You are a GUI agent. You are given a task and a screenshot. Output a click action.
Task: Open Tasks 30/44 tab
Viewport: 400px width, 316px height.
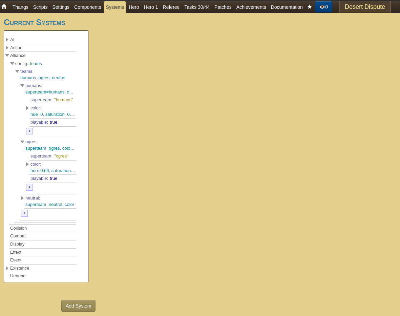click(197, 7)
